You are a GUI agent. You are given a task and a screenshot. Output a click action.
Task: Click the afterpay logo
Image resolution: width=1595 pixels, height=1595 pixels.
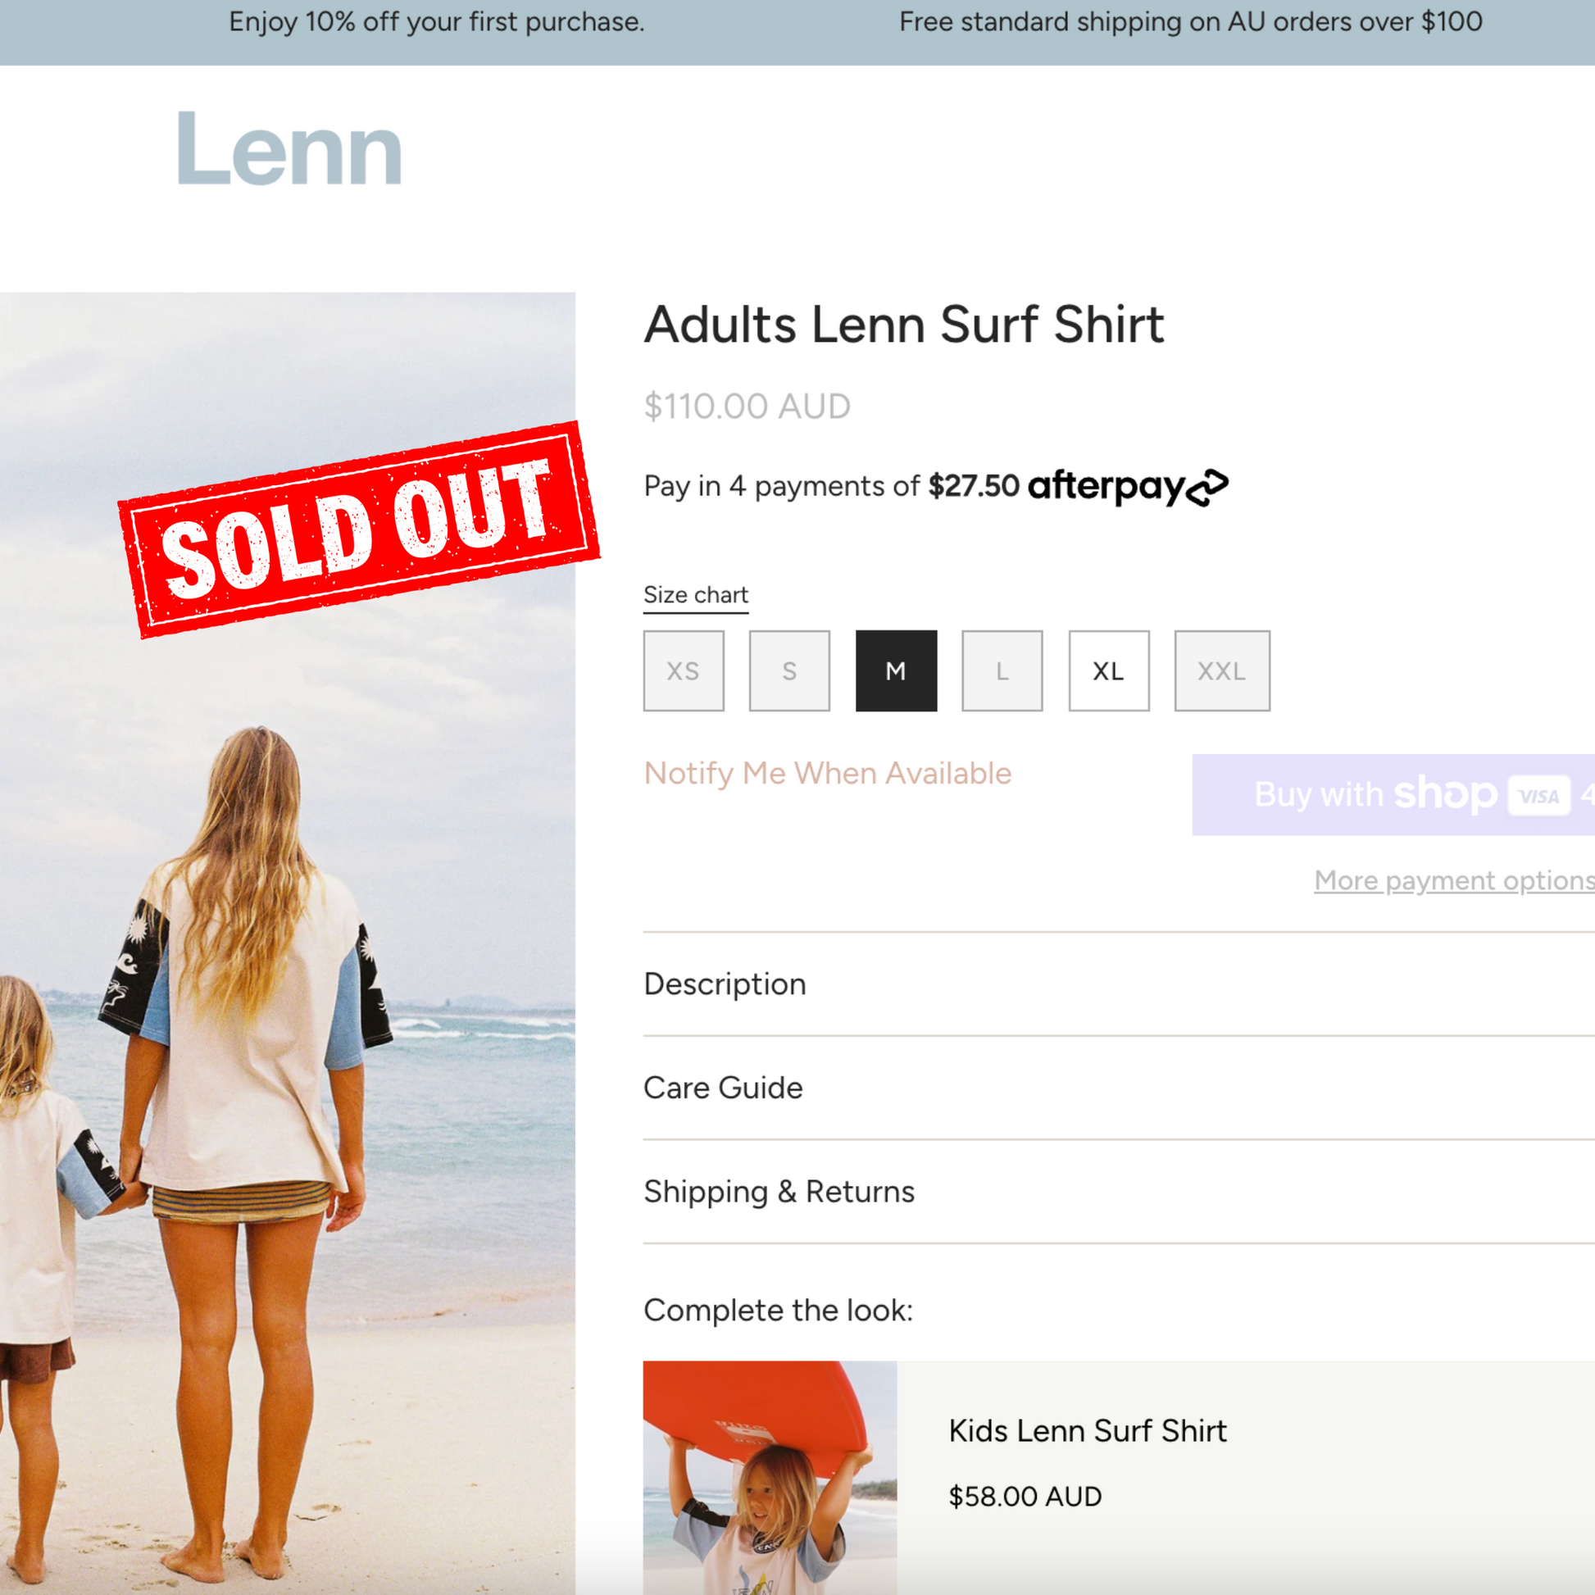pyautogui.click(x=1127, y=486)
